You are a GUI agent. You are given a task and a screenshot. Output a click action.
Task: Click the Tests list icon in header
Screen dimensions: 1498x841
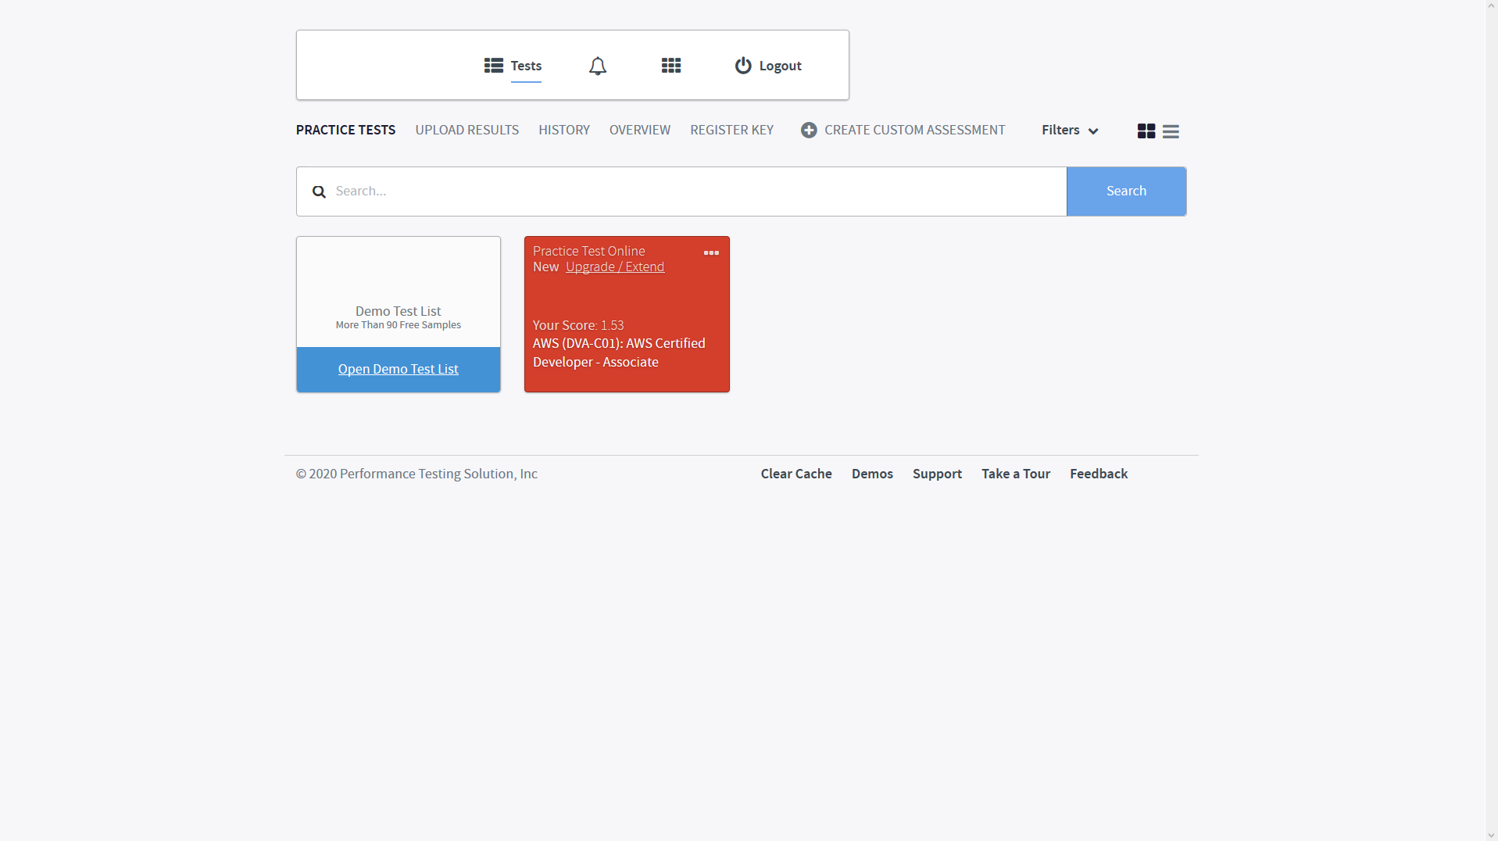coord(493,66)
